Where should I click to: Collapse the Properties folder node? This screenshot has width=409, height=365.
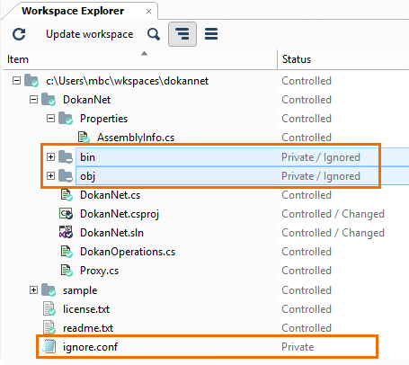tap(50, 119)
